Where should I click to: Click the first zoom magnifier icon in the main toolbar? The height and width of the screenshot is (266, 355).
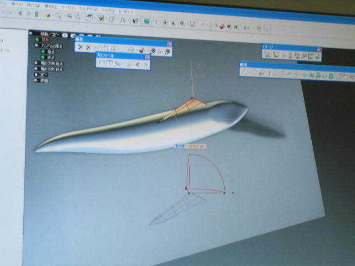[58, 16]
